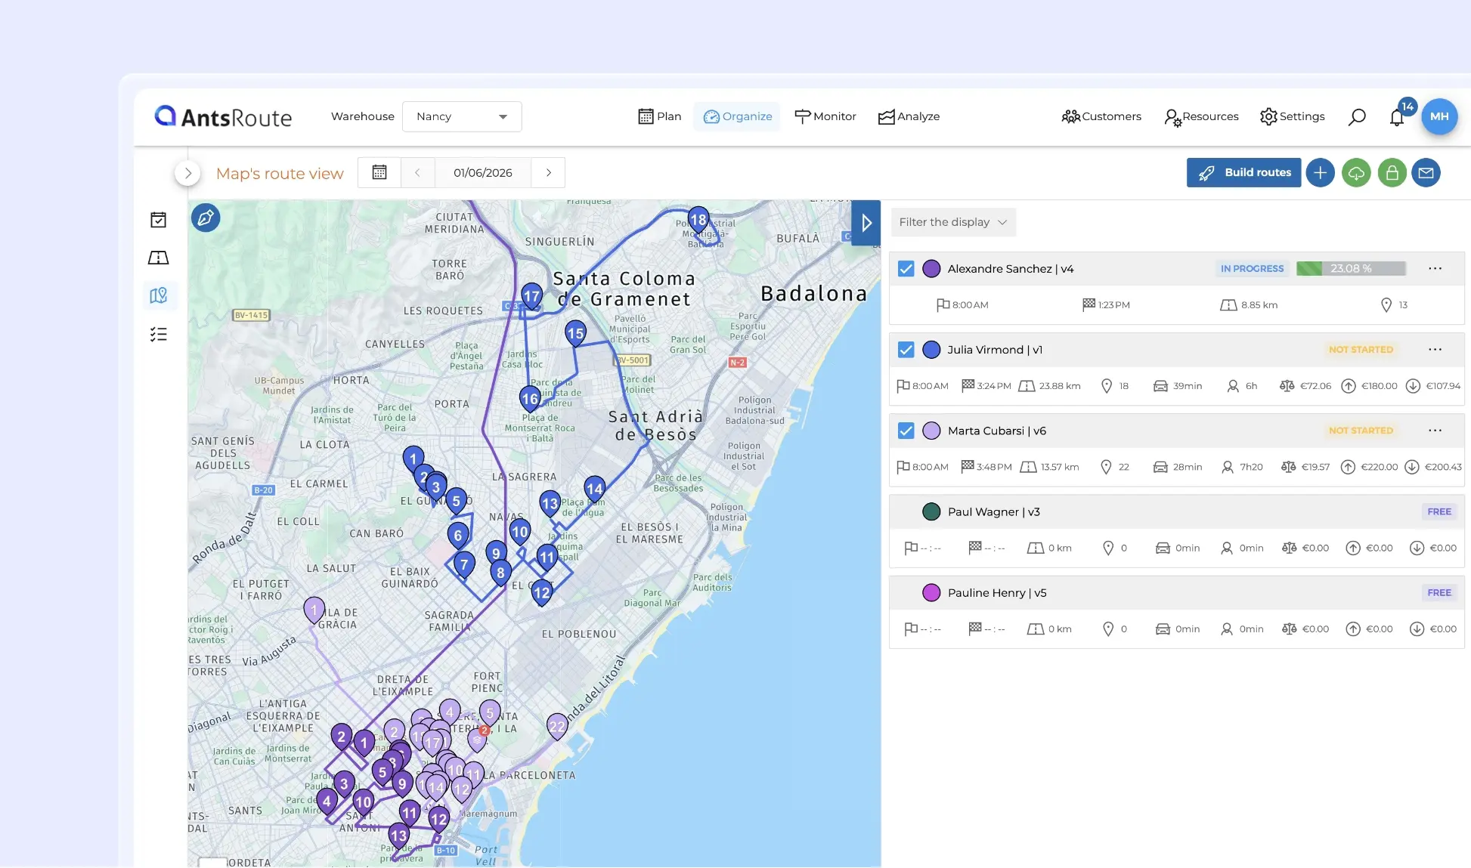Go to Customers section
The height and width of the screenshot is (868, 1471).
tap(1101, 116)
